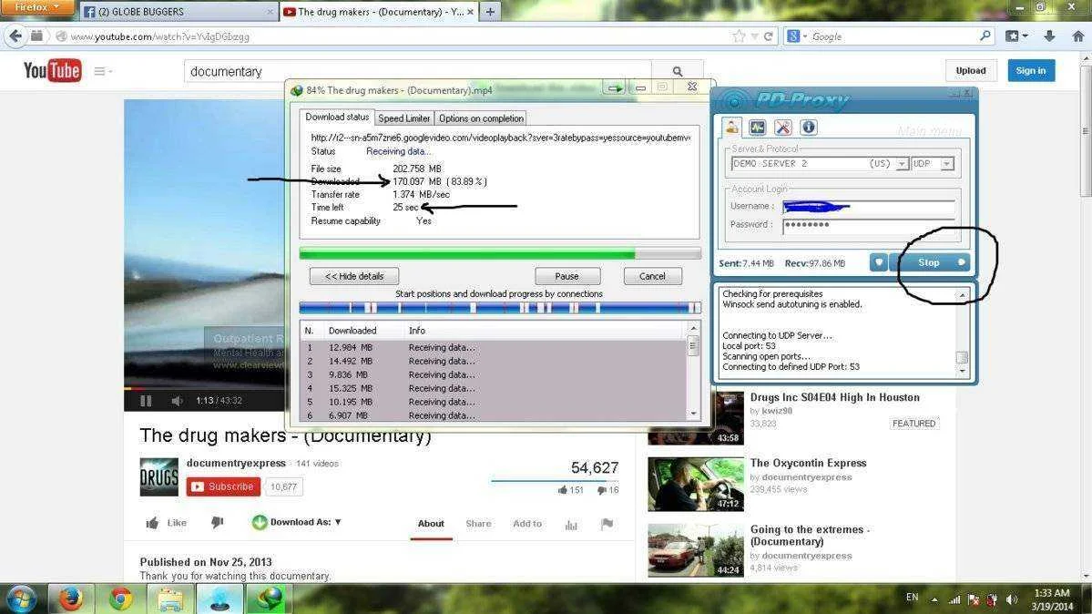Open the Firefox application menu
This screenshot has height=614, width=1092.
point(38,7)
